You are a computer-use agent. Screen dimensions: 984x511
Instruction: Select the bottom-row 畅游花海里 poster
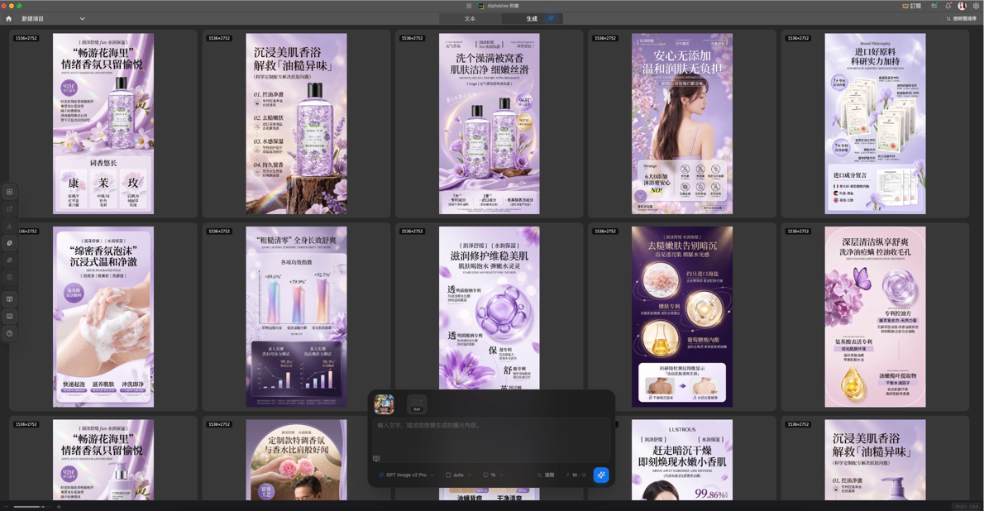click(103, 461)
